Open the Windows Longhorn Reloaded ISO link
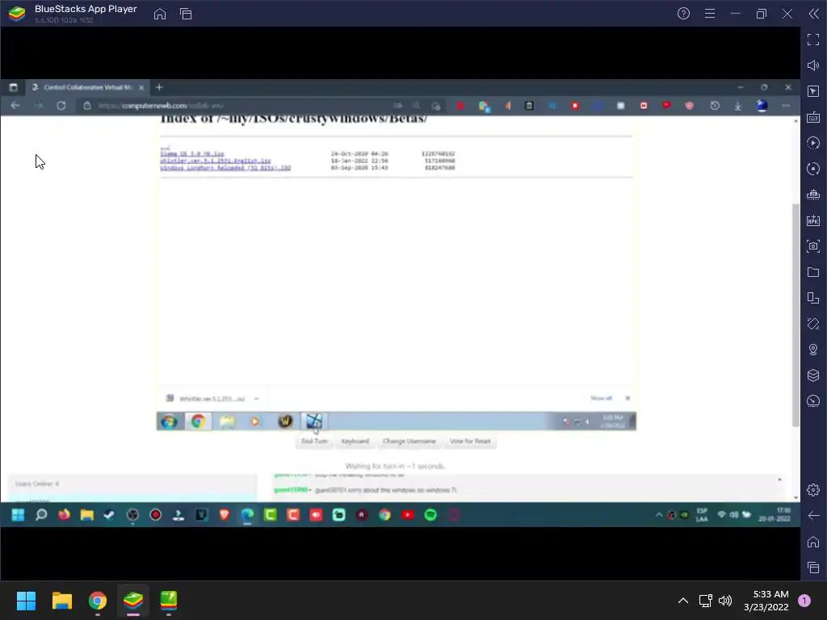The image size is (827, 620). [226, 168]
